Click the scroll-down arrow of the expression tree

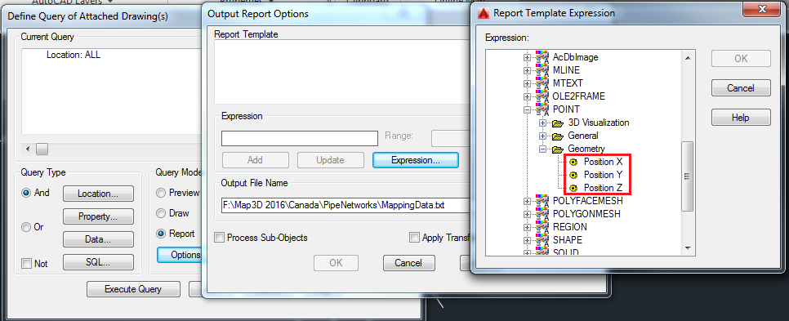(x=688, y=247)
